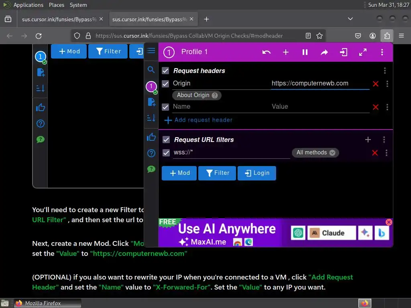Add a new Request URL filter with plus
411x308 pixels.
(x=368, y=140)
